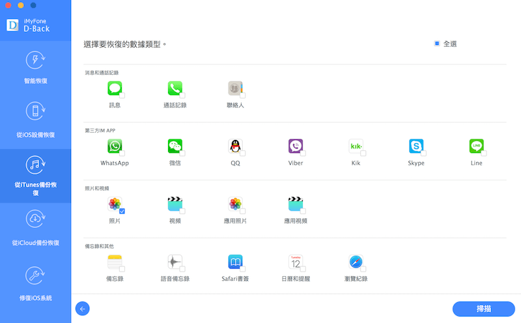The image size is (521, 323).
Task: Toggle the Select All (全選) checkbox
Action: pos(437,44)
